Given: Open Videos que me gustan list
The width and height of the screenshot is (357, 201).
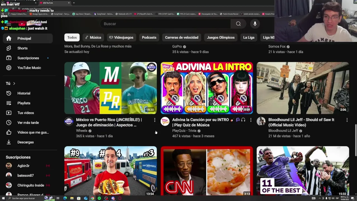Looking at the screenshot, I should [28, 132].
